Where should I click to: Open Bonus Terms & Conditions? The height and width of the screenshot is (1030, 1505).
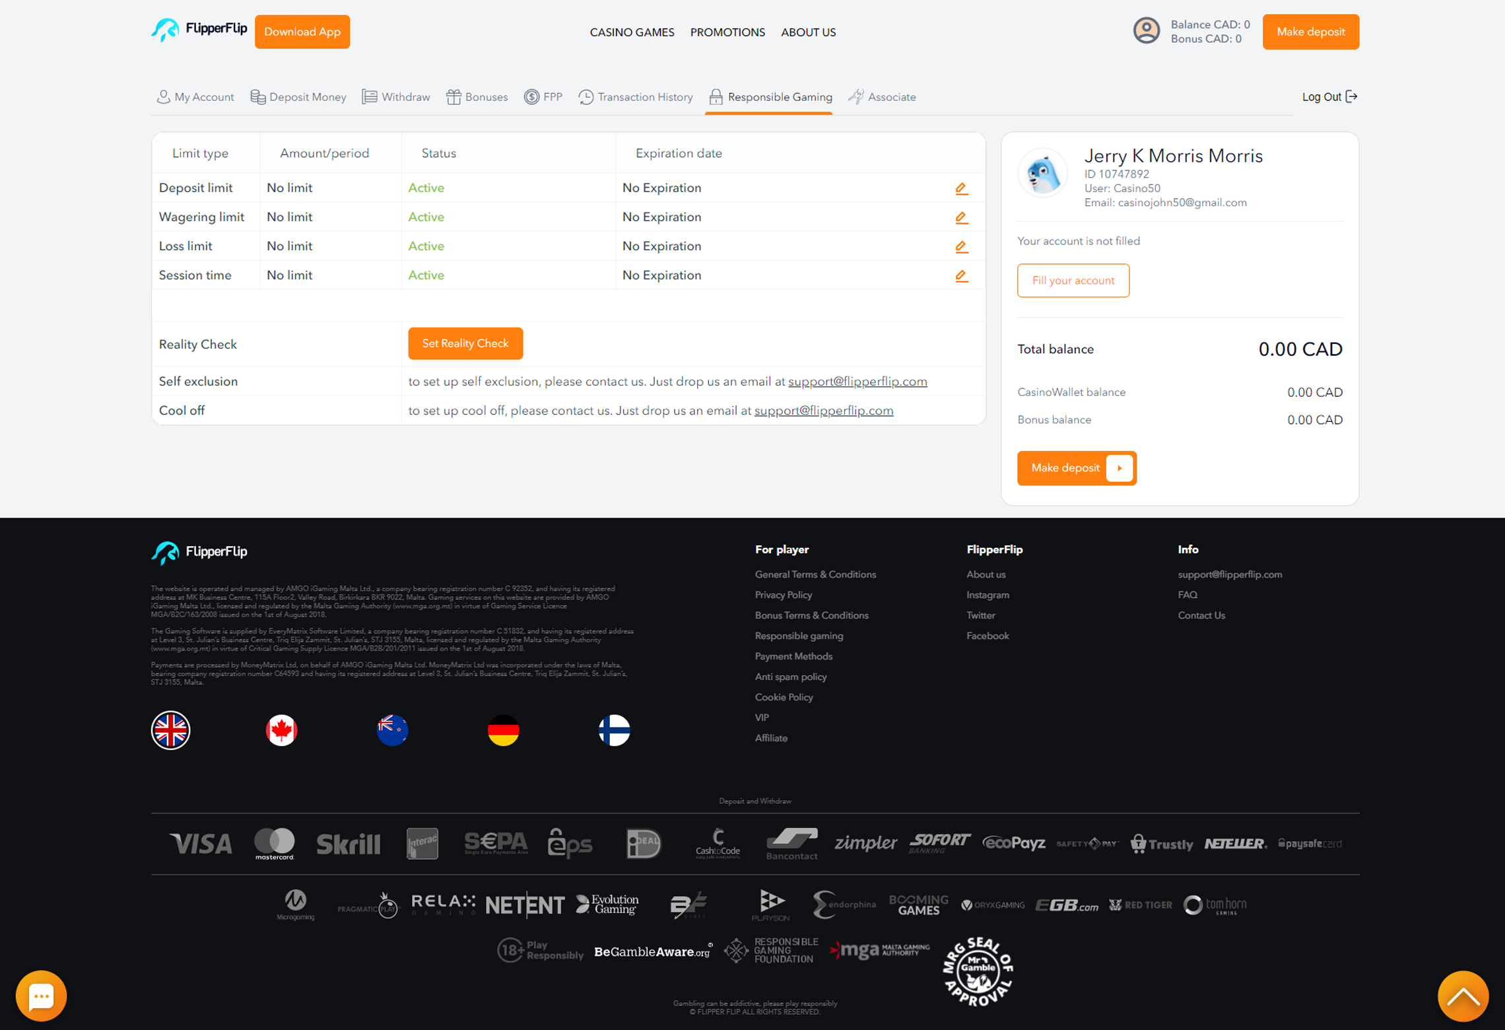(811, 615)
